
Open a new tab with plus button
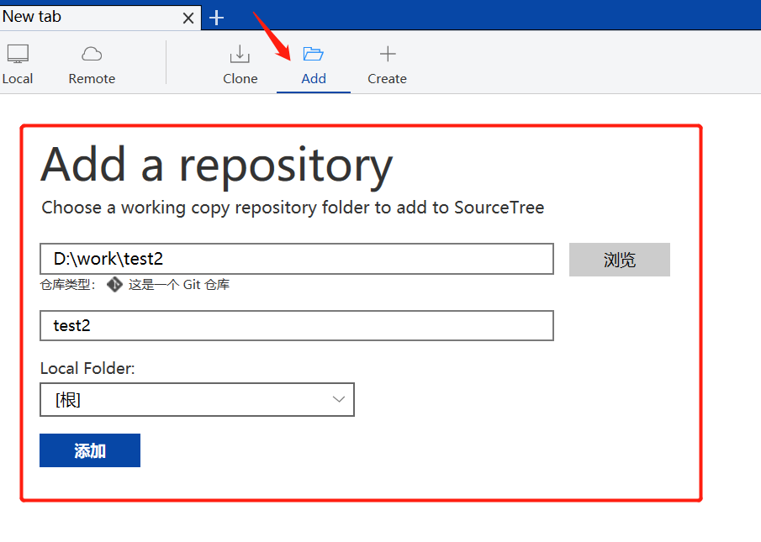tap(216, 18)
